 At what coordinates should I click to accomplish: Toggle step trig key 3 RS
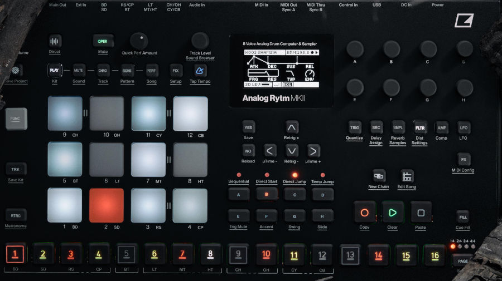tap(71, 254)
